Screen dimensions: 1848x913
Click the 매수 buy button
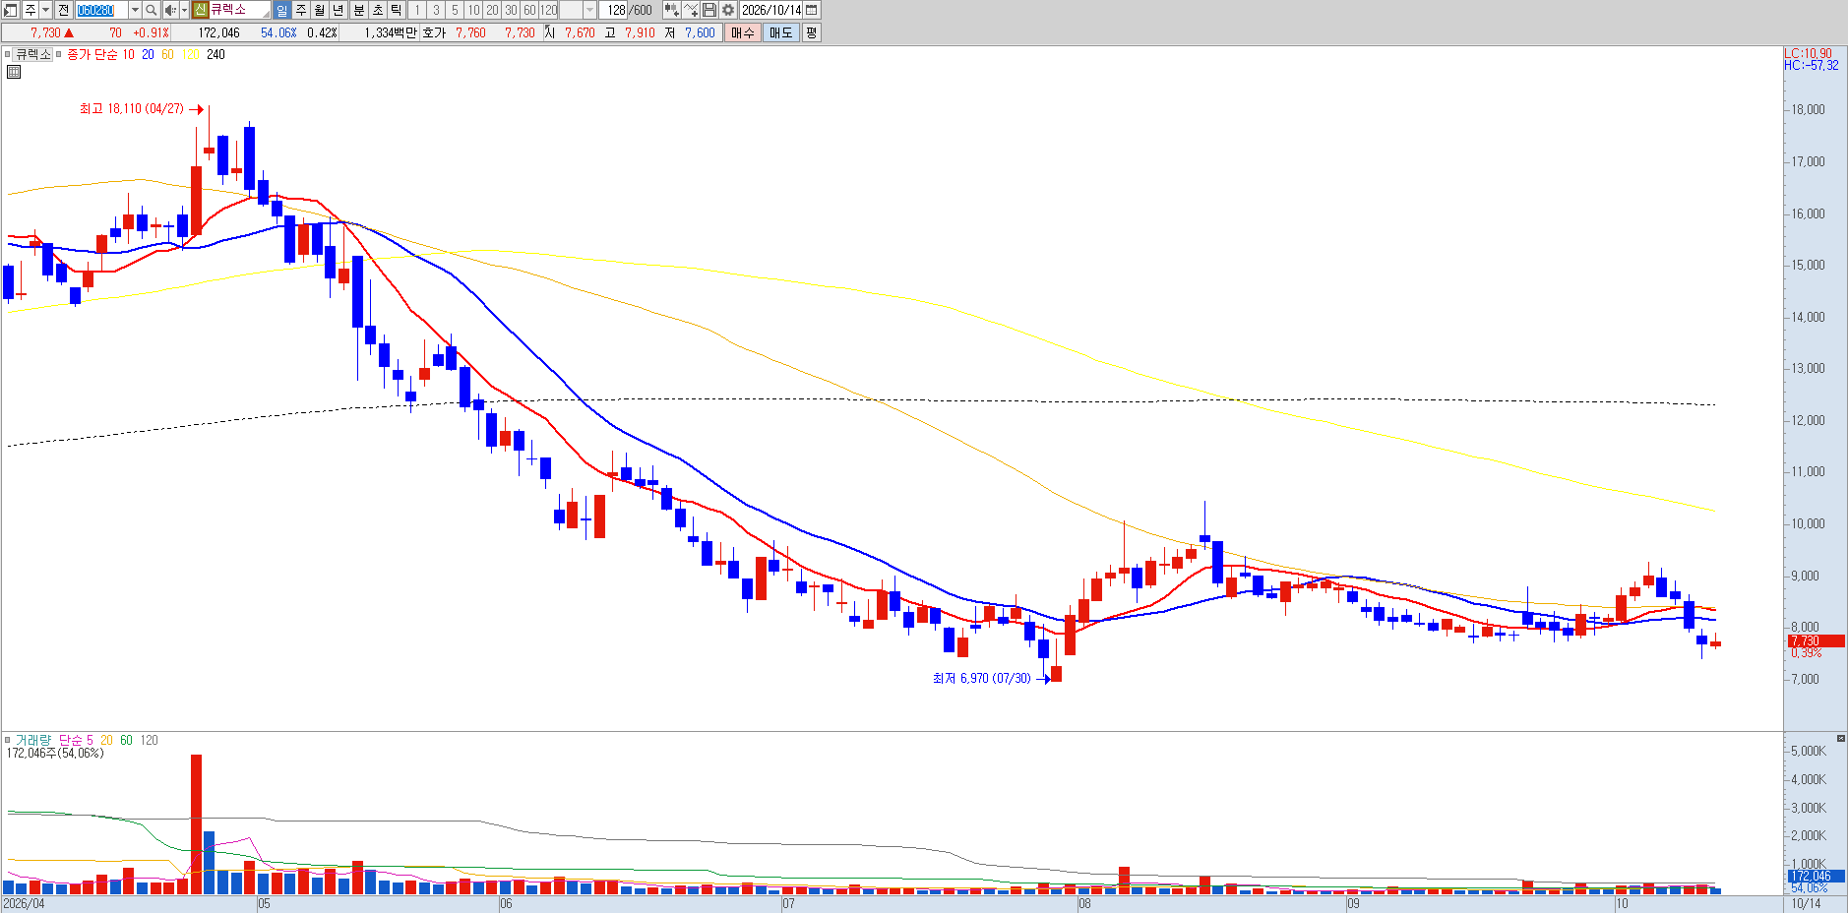coord(743,32)
